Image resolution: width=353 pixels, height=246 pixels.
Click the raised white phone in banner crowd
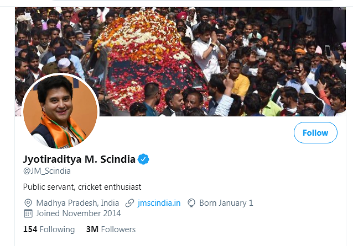328,52
